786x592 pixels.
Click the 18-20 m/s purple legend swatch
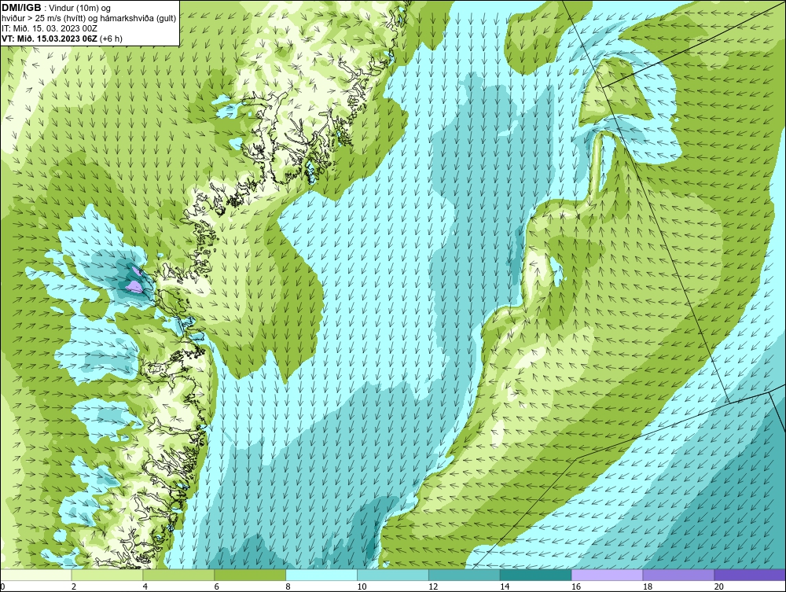coord(679,575)
